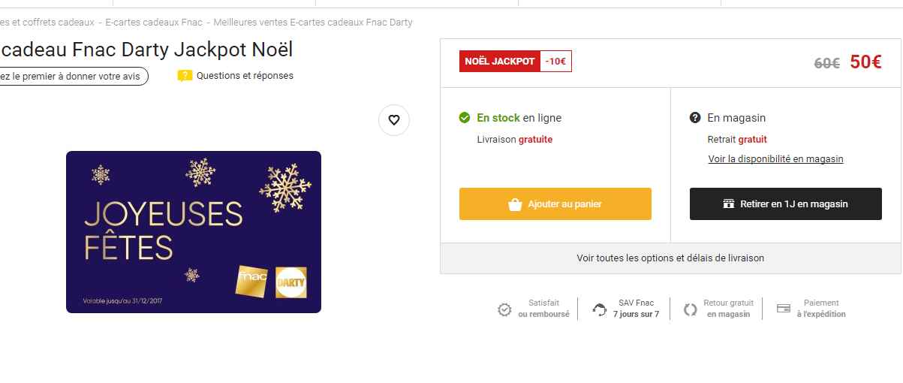The width and height of the screenshot is (903, 383).
Task: Expand all delivery options and delays
Action: tap(670, 258)
